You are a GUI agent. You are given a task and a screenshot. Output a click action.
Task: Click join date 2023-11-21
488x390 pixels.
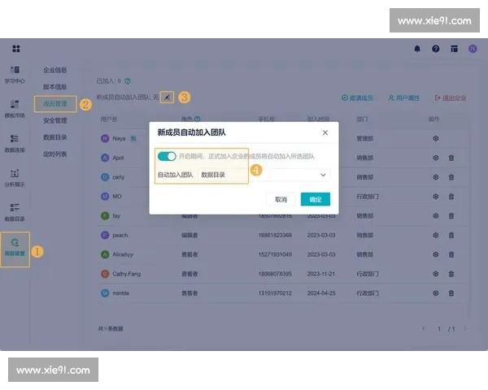[321, 274]
